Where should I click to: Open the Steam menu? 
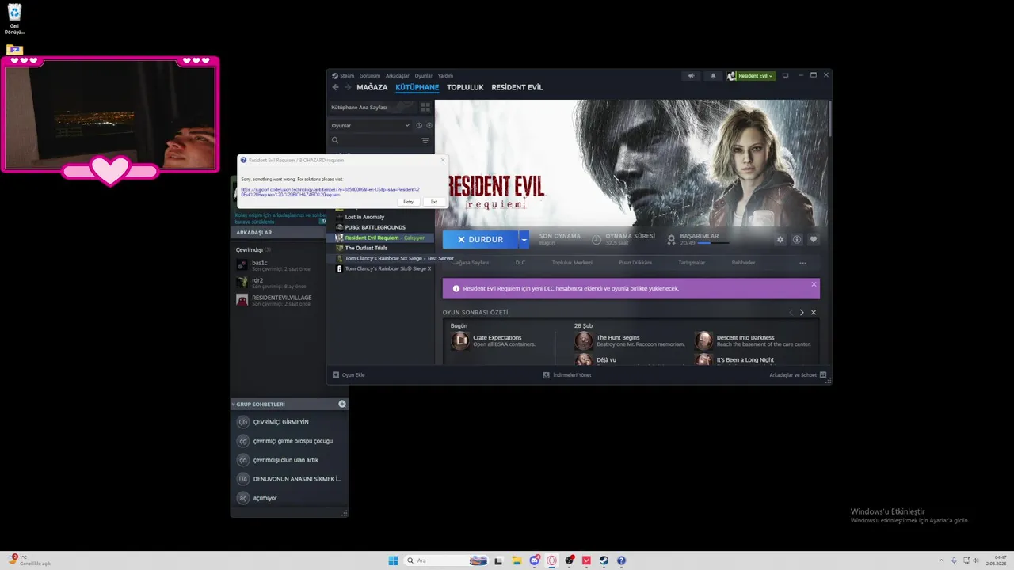pos(346,76)
